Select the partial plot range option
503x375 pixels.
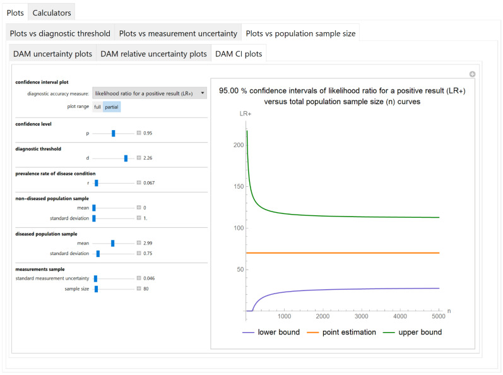[x=112, y=107]
